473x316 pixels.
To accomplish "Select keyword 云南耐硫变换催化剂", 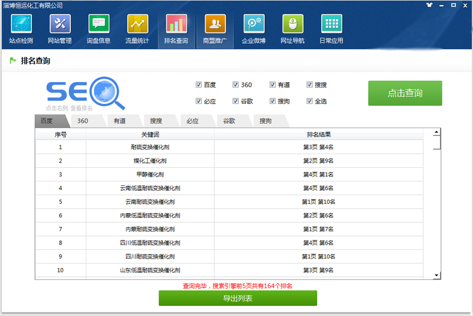I will coord(150,202).
